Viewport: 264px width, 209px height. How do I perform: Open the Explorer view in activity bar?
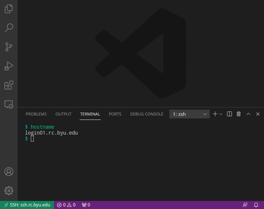[9, 9]
